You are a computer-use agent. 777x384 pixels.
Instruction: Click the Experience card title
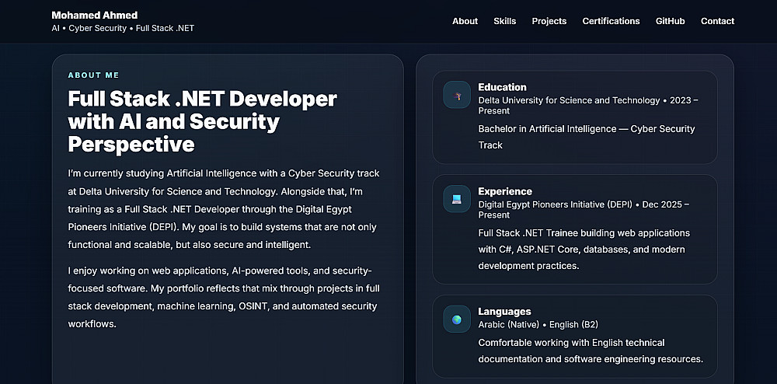click(x=505, y=191)
